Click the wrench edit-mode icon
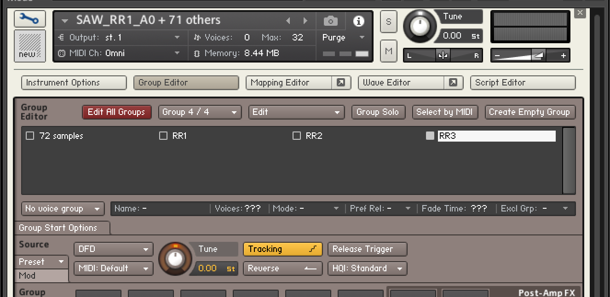 [30, 19]
